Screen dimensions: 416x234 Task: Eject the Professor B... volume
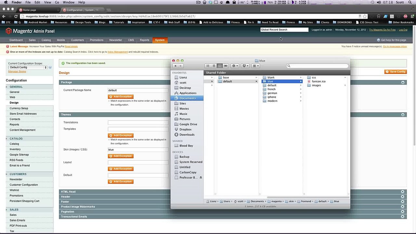201,177
